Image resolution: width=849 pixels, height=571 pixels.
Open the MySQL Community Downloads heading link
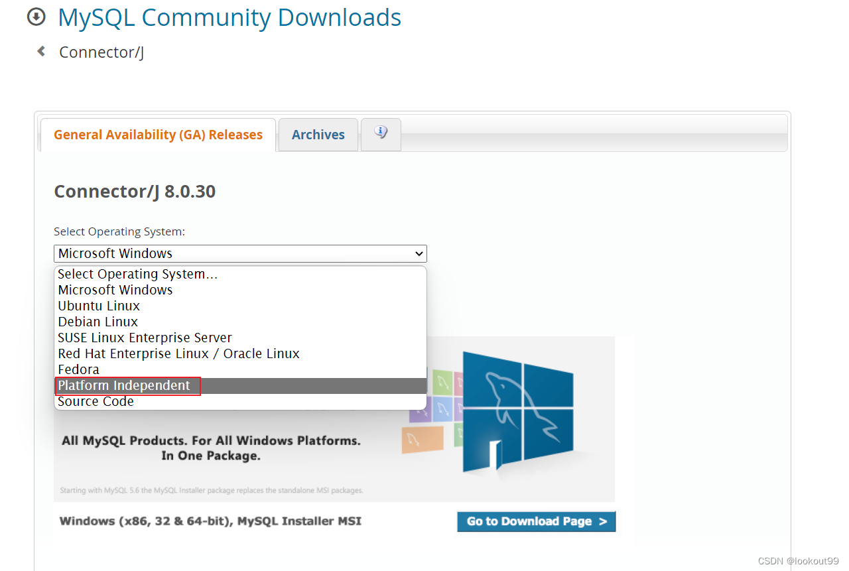pos(229,17)
